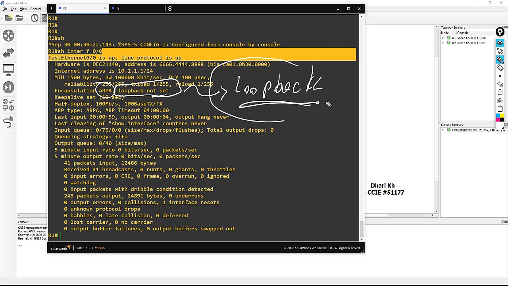The width and height of the screenshot is (508, 286).
Task: Open the Edit menu in GNS3
Action: (x=13, y=9)
